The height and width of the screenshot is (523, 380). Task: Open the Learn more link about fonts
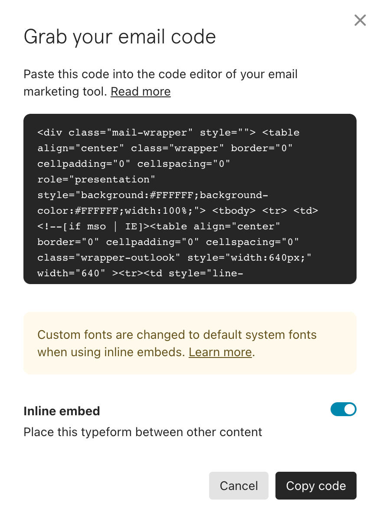coord(220,352)
